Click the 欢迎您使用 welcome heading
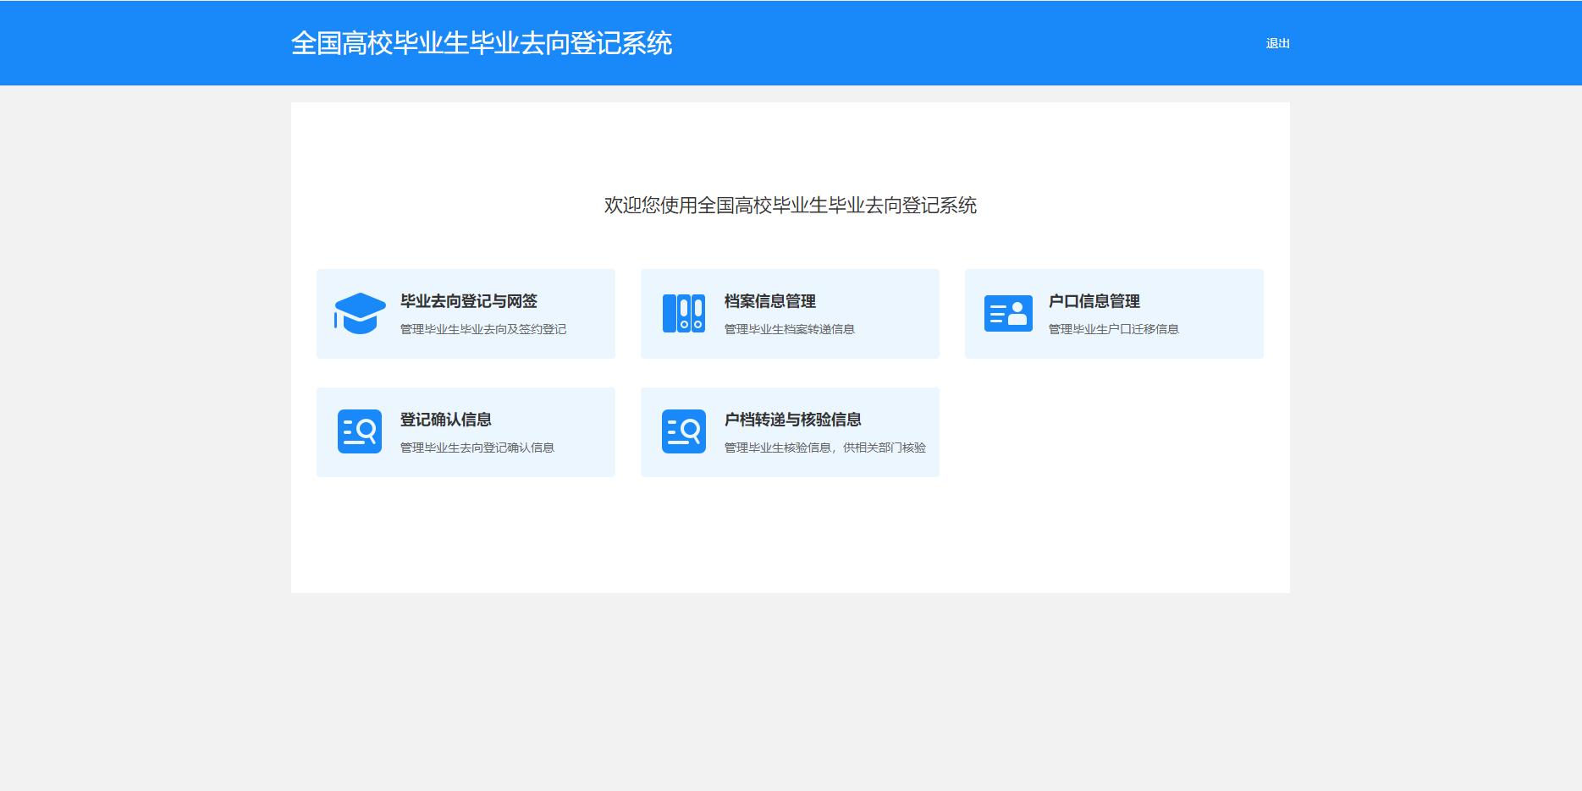This screenshot has width=1582, height=791. pyautogui.click(x=790, y=206)
